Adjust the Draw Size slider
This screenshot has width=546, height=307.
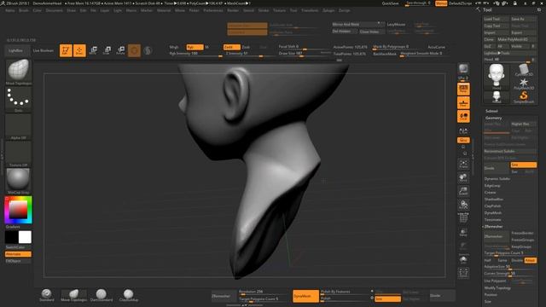pos(305,54)
